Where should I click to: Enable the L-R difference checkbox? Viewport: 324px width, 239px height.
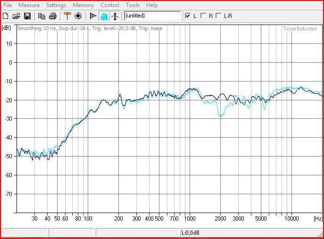[218, 16]
